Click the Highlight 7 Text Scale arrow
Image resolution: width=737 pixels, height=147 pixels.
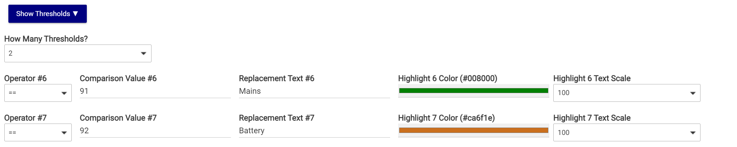coord(693,133)
